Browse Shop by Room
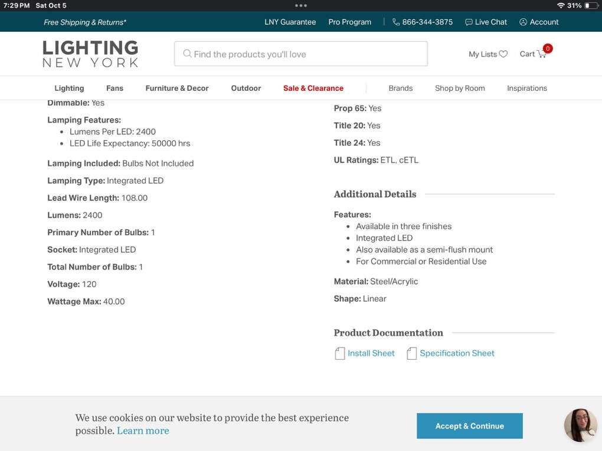602x451 pixels. (x=460, y=88)
